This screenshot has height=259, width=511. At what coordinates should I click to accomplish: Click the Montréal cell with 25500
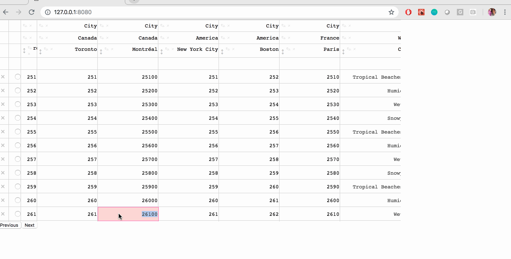[x=128, y=132]
